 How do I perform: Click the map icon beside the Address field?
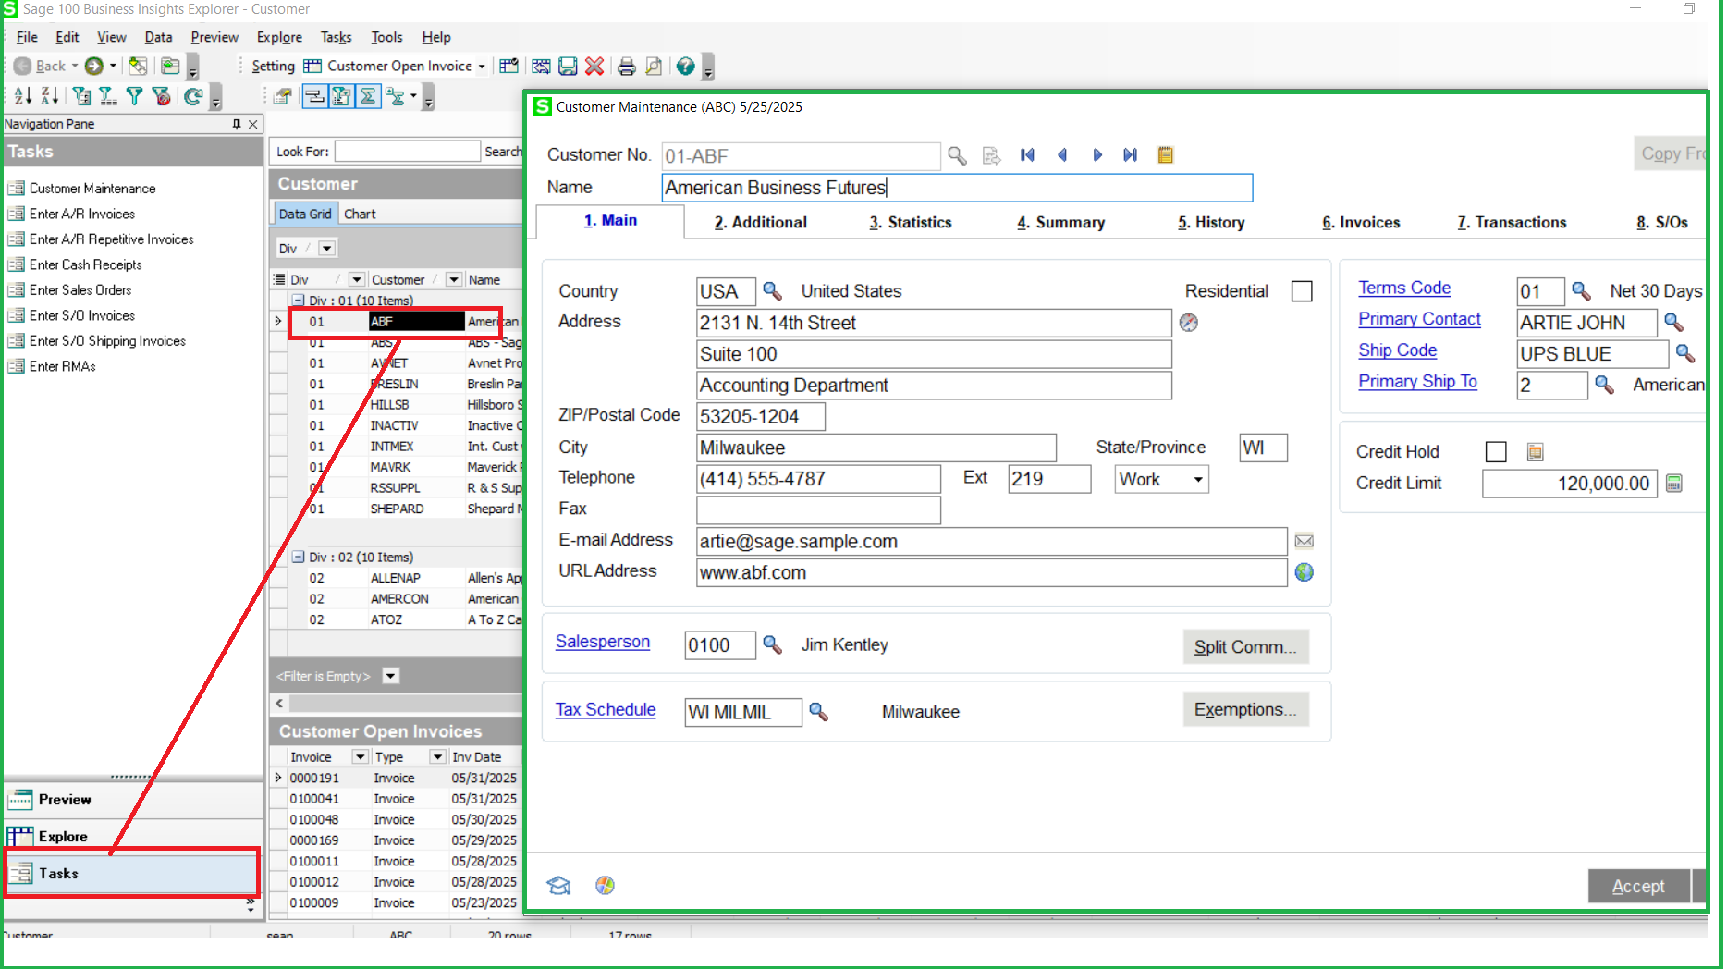coord(1188,323)
